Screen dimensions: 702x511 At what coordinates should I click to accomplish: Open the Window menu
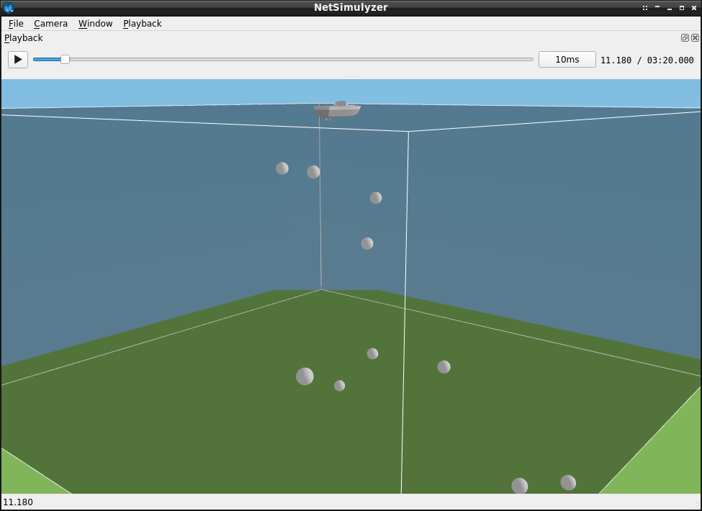(95, 23)
